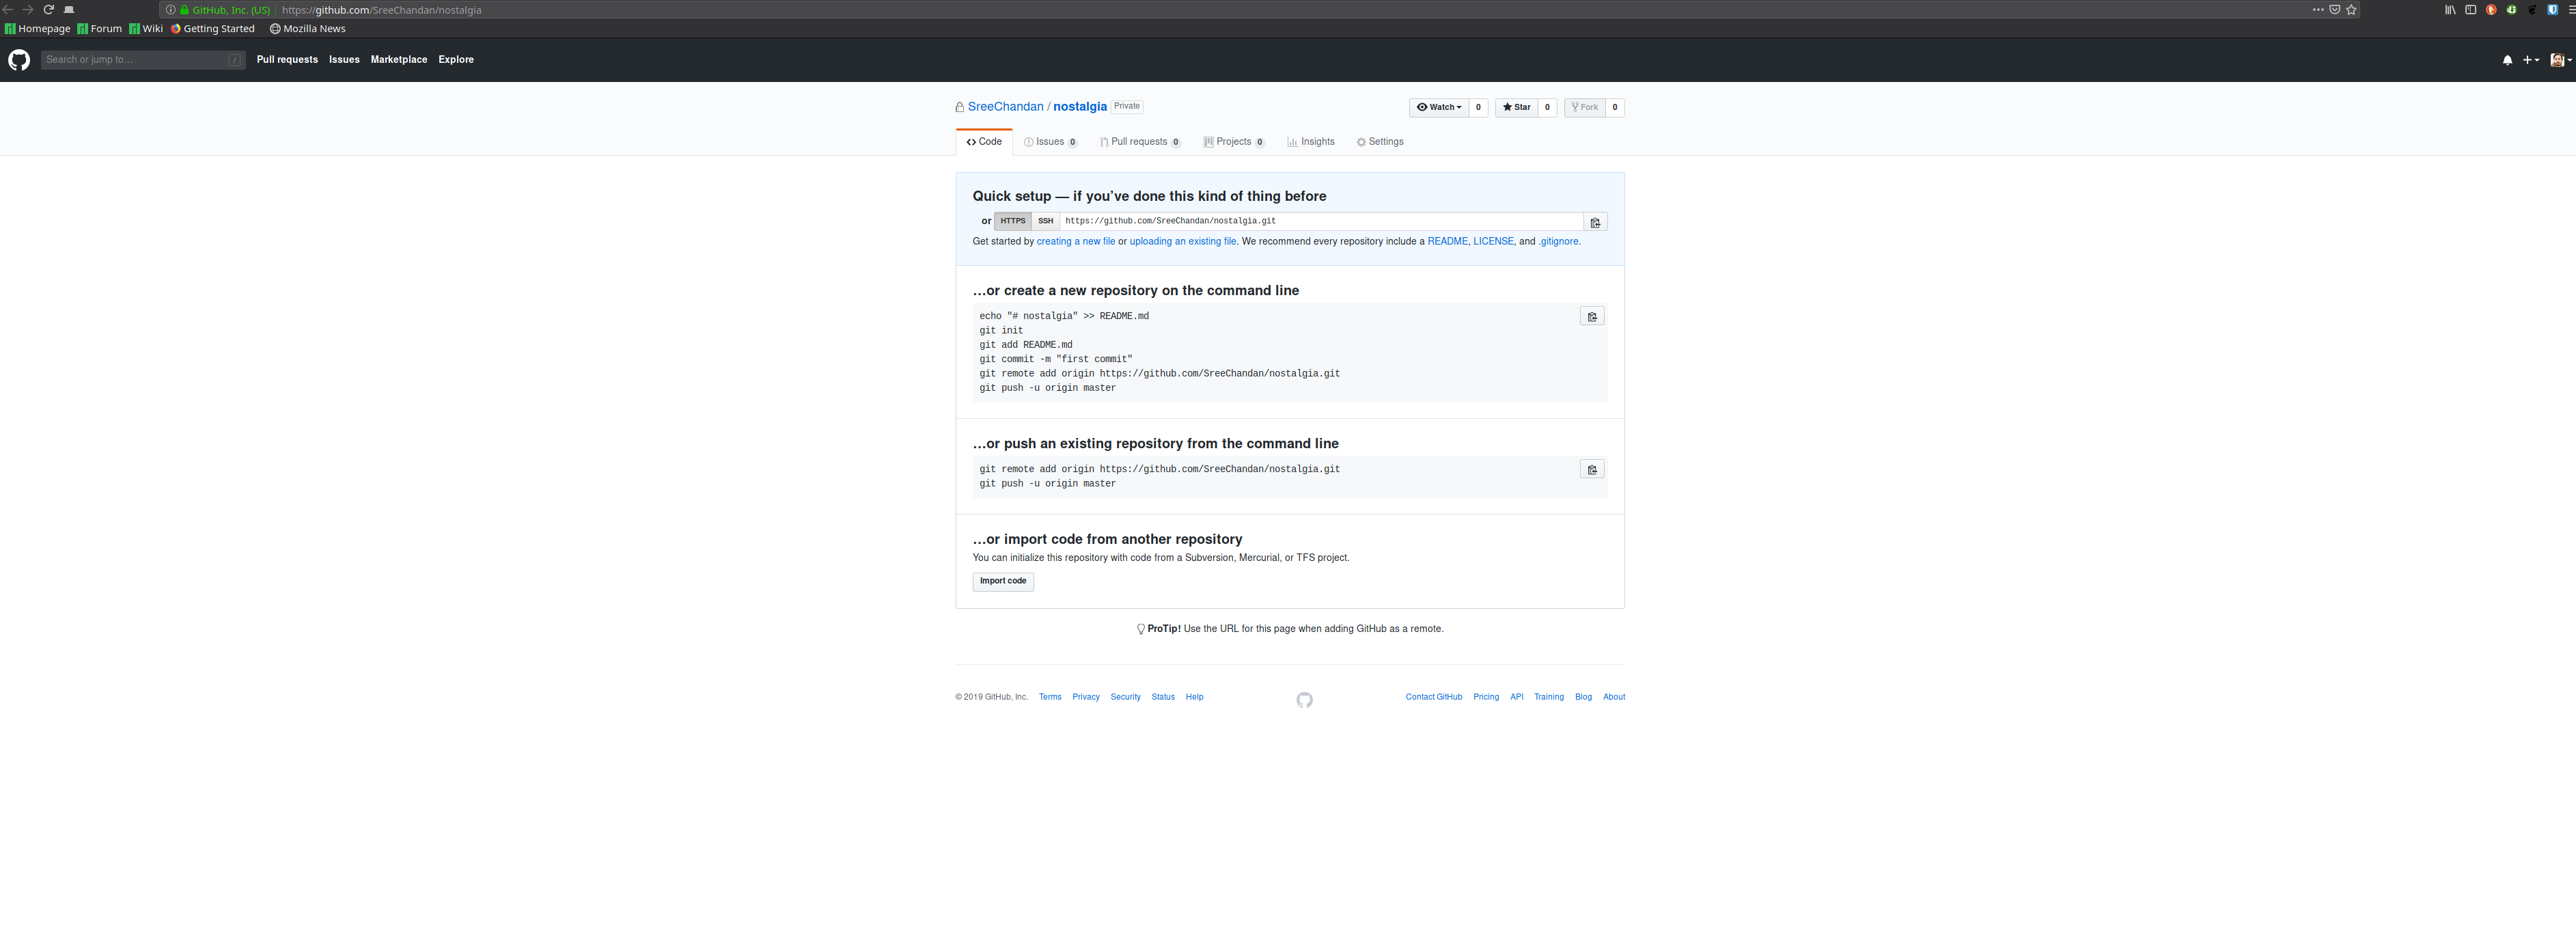Reload the current page

[x=48, y=10]
